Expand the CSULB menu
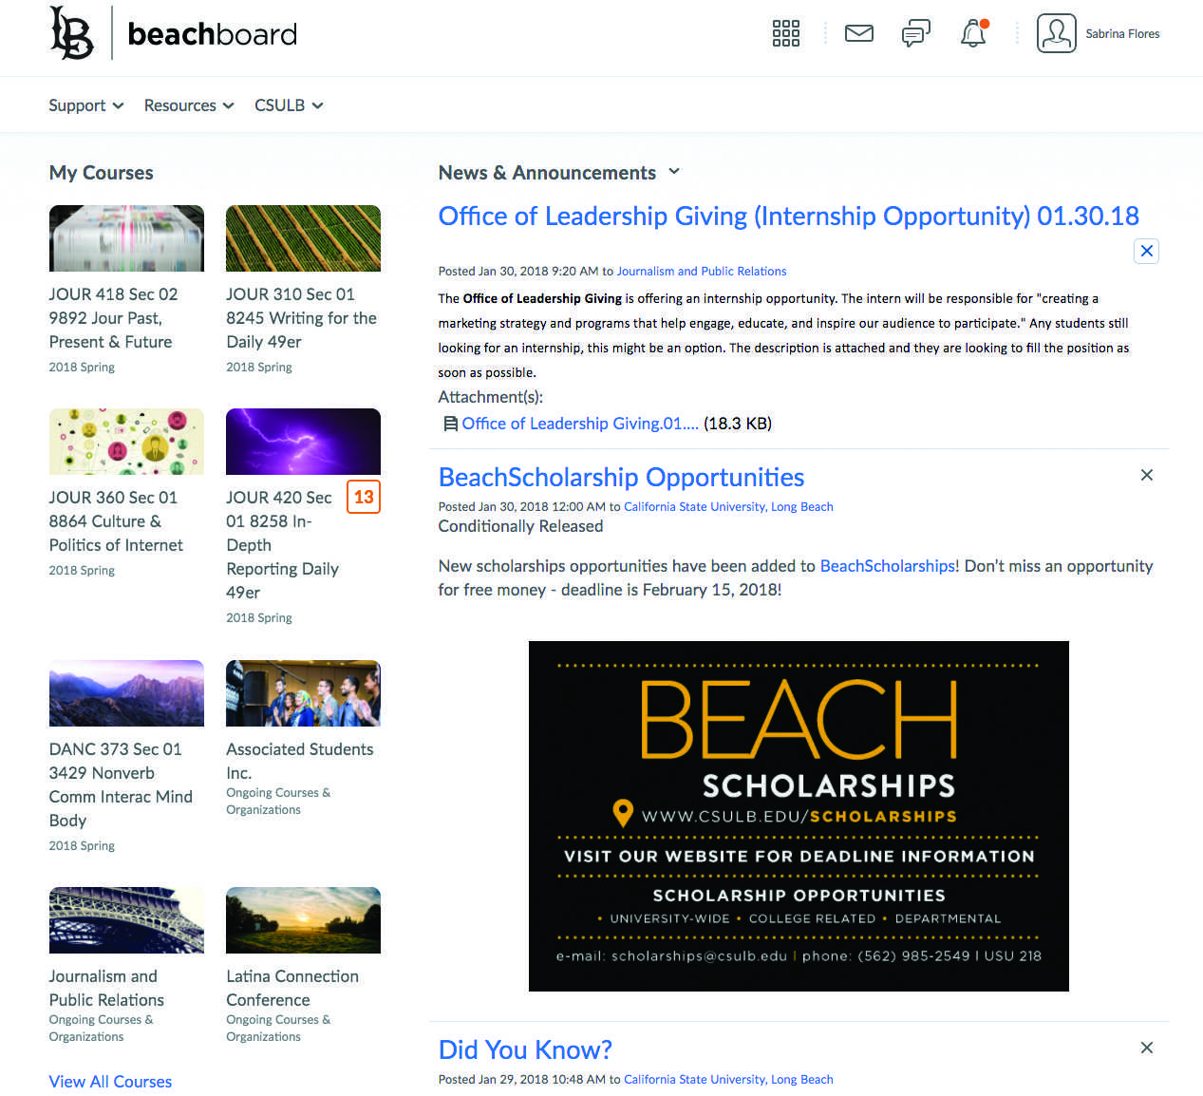The width and height of the screenshot is (1203, 1096). (288, 104)
